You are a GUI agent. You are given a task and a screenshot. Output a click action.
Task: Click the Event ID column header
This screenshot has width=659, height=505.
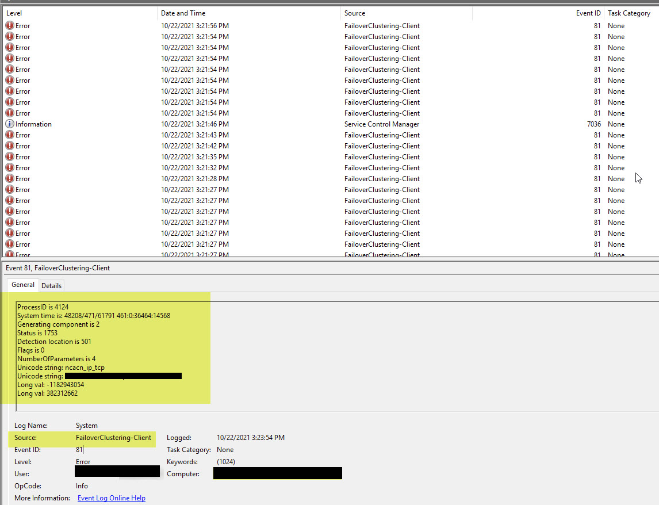pos(588,13)
